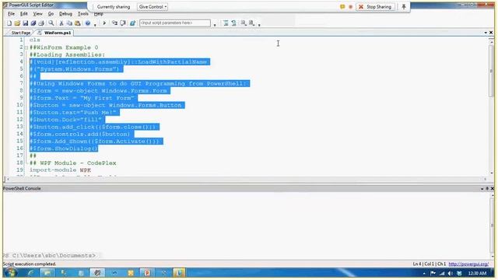Screen dimensions: 498x280
Task: Click the Action Center flag tray icon
Action: click(433, 273)
